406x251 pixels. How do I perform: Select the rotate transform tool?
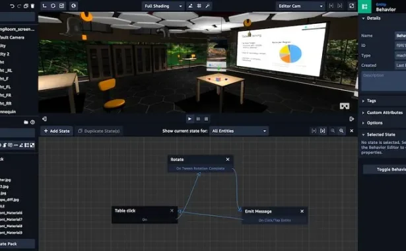(53, 6)
